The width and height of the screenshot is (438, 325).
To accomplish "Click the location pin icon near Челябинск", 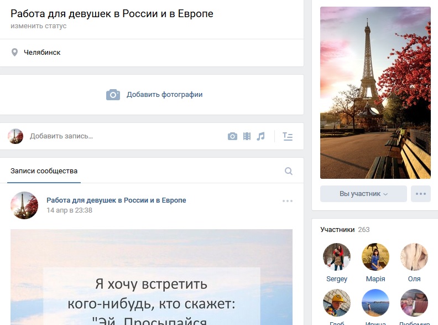I will tap(14, 52).
